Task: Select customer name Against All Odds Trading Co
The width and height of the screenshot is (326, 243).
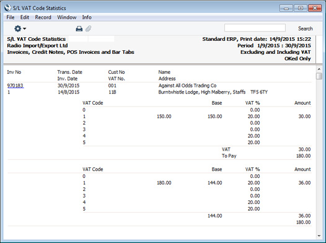Action: 187,86
